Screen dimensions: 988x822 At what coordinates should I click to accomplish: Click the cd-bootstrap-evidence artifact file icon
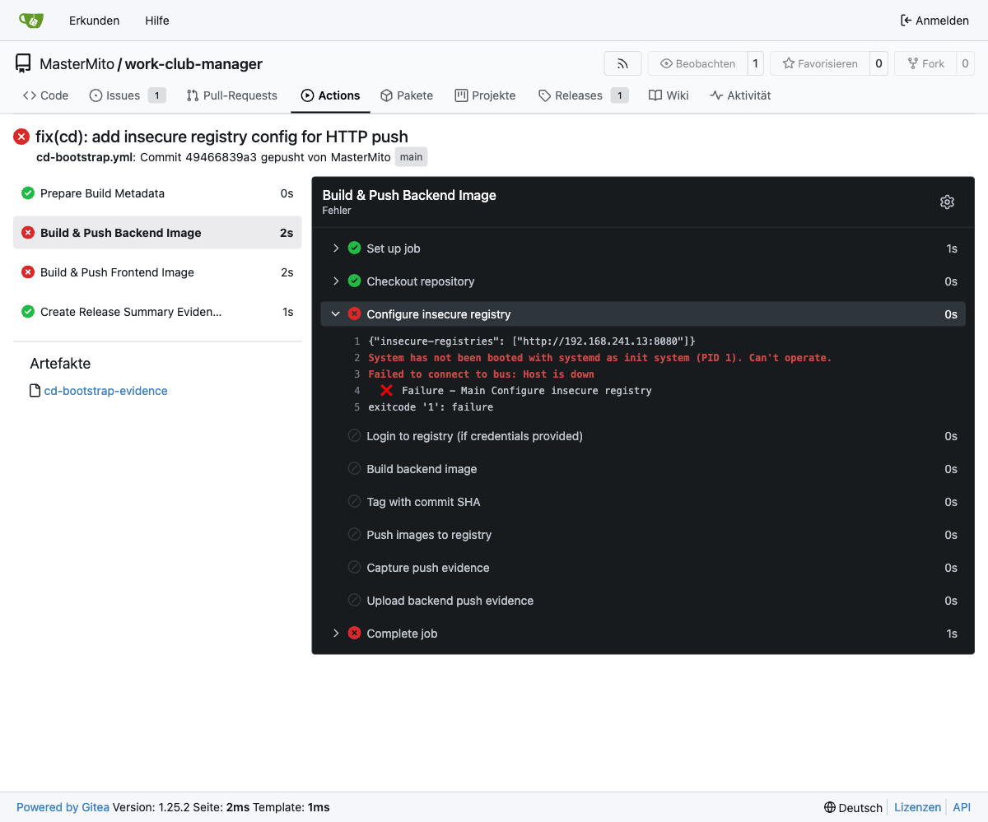click(x=35, y=391)
